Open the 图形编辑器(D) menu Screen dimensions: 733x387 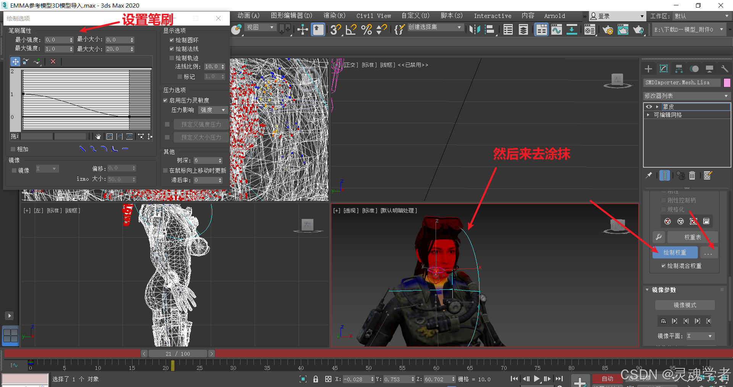coord(291,16)
